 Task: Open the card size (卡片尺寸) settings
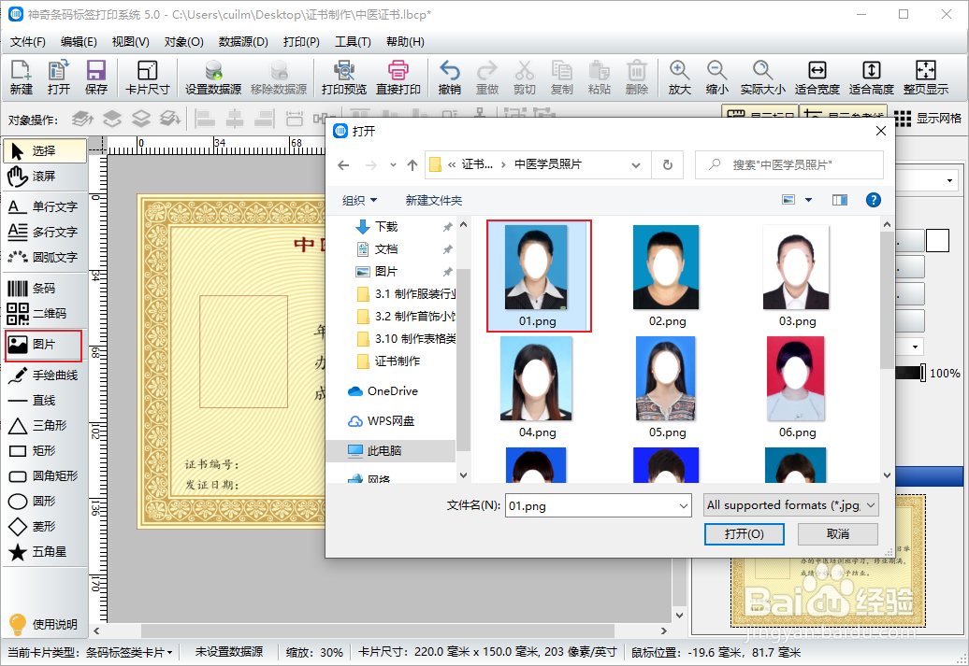147,78
